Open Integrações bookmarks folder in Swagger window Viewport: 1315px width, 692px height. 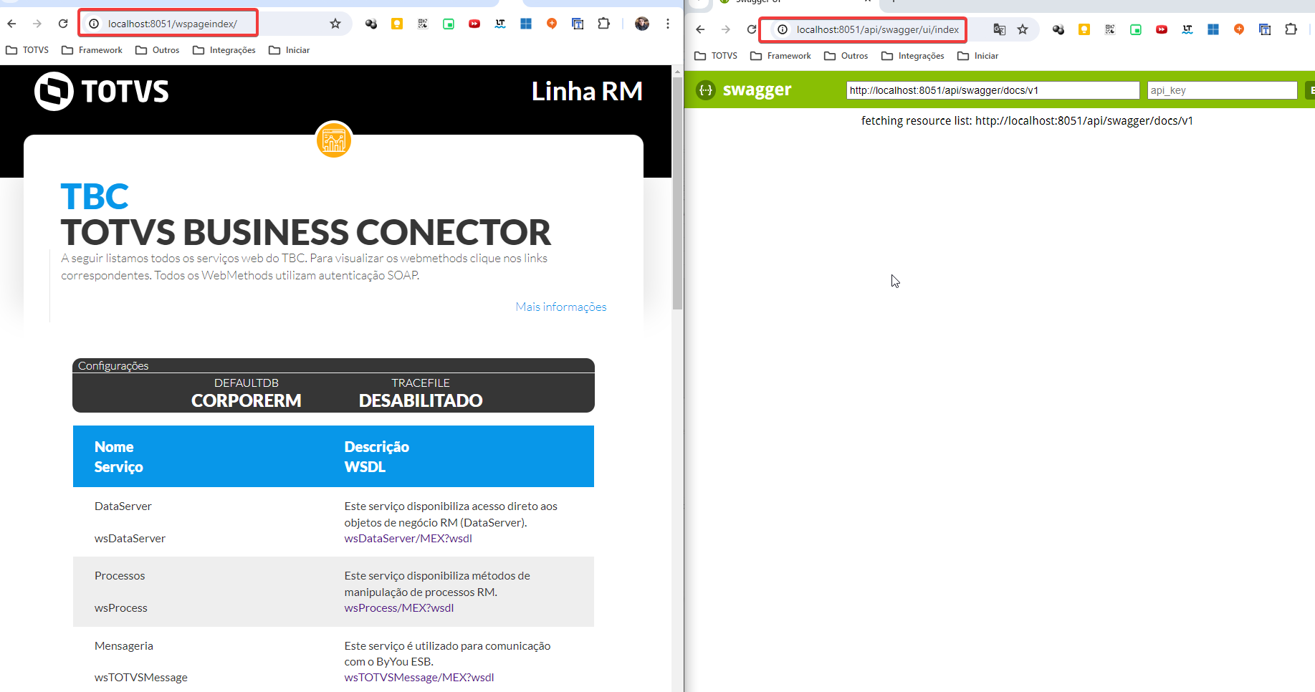tap(913, 56)
